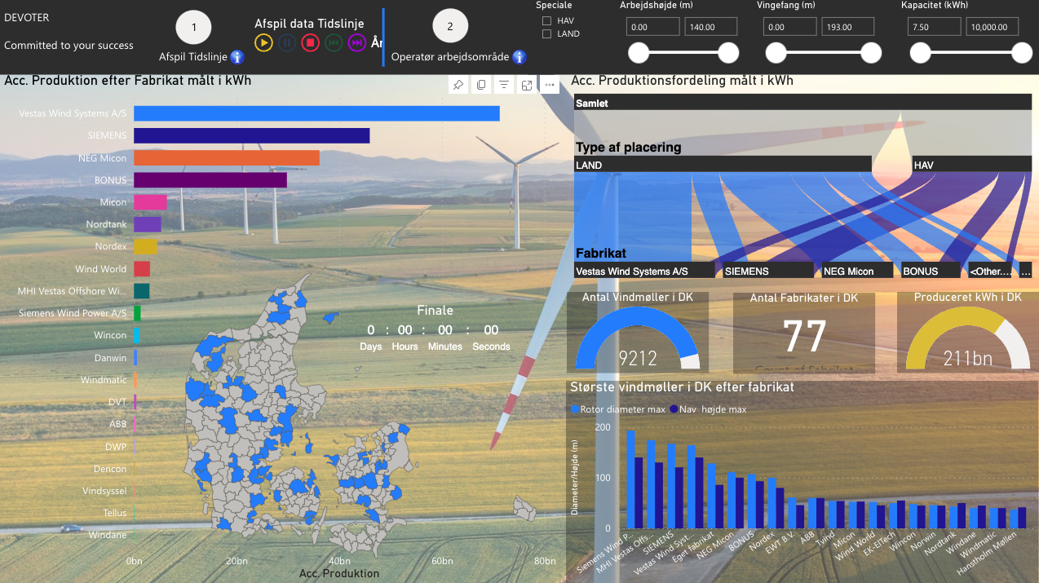Click the circular button numbered 2
The image size is (1039, 583).
[450, 27]
